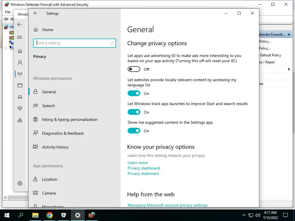
Task: Open Firewall & network protection icon
Action: click(x=20, y=74)
